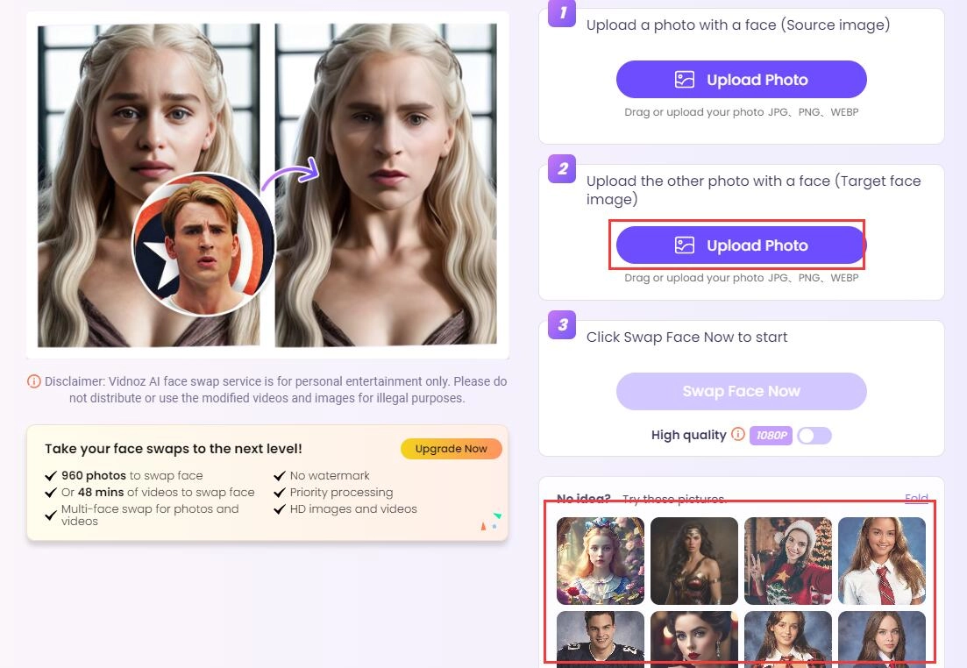Click the 'Or 48 mins of videos to swap face' text
Screen dimensions: 967x668
pos(158,492)
